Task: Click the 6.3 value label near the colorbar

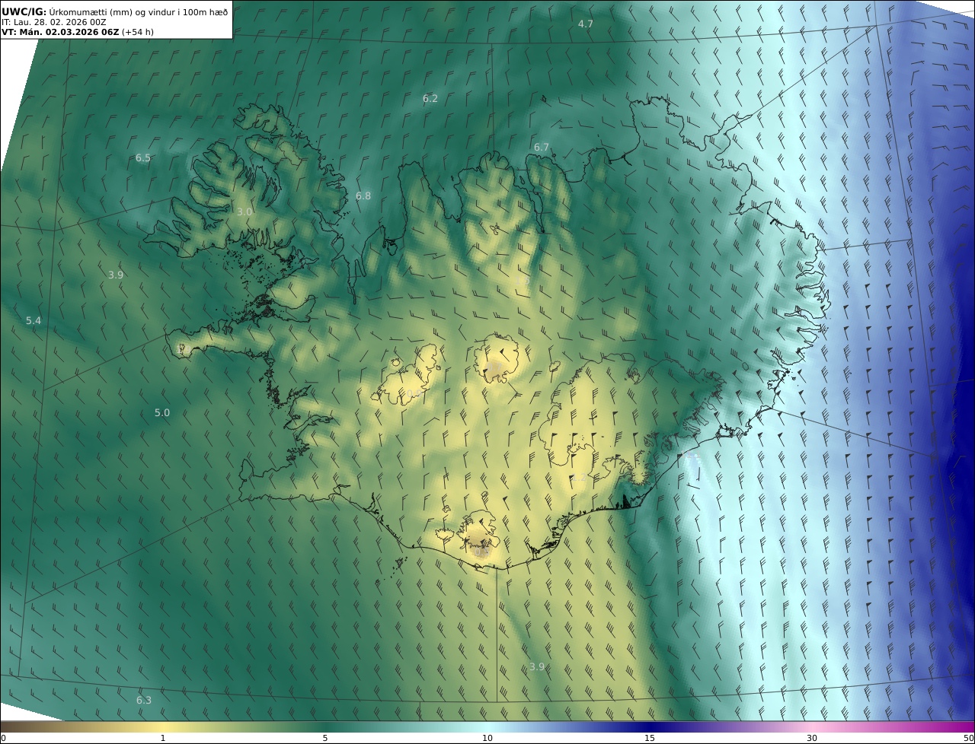Action: [x=144, y=701]
